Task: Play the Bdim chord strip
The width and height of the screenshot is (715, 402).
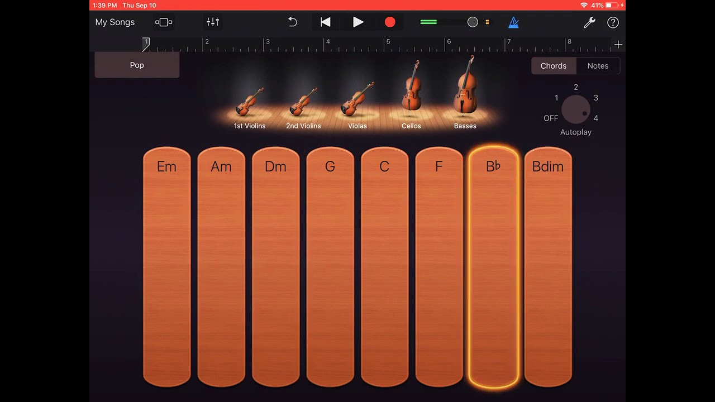Action: (548, 267)
